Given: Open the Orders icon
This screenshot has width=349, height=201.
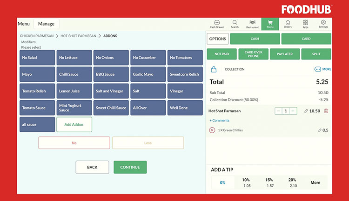Looking at the screenshot, I should pyautogui.click(x=288, y=24).
